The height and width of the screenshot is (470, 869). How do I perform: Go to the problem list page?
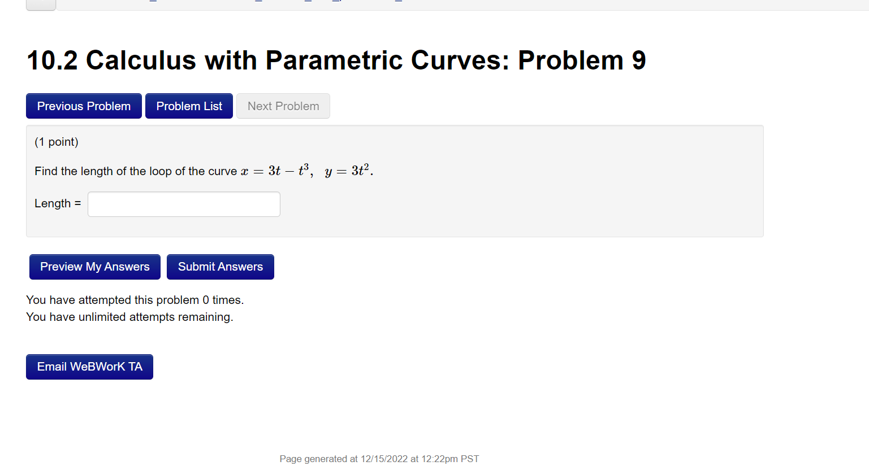[189, 106]
